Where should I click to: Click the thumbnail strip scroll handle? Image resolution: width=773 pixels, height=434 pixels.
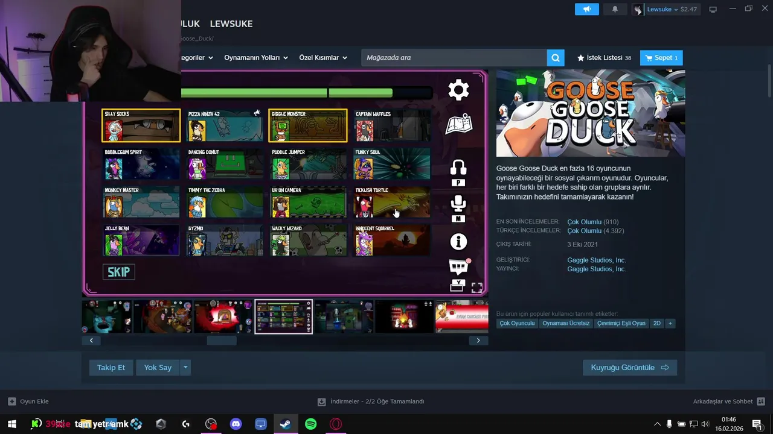[x=222, y=341]
